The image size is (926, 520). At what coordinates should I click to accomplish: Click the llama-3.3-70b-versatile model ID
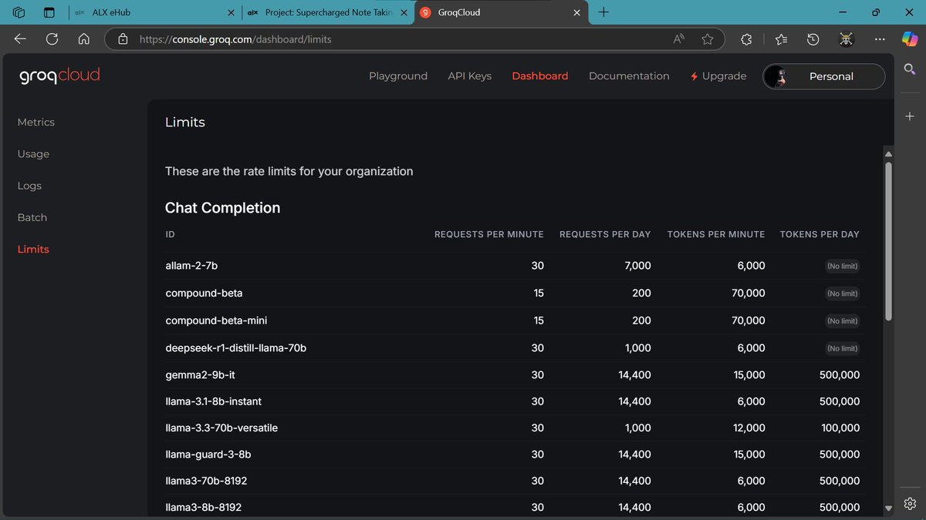pos(221,428)
